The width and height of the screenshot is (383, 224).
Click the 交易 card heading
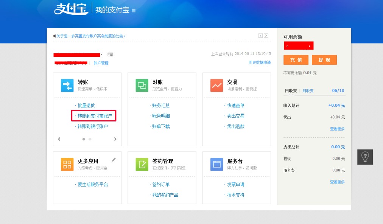coord(232,82)
